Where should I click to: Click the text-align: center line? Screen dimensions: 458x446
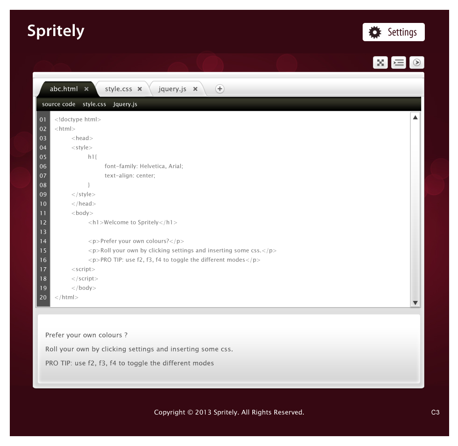tap(130, 176)
